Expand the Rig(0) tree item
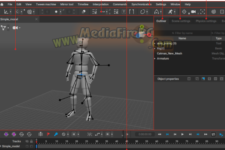The width and height of the screenshot is (225, 150). pos(155,48)
